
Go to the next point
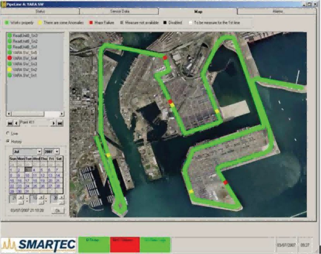pyautogui.click(x=54, y=123)
